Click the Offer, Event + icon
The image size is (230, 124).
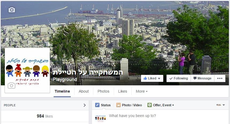(x=150, y=105)
